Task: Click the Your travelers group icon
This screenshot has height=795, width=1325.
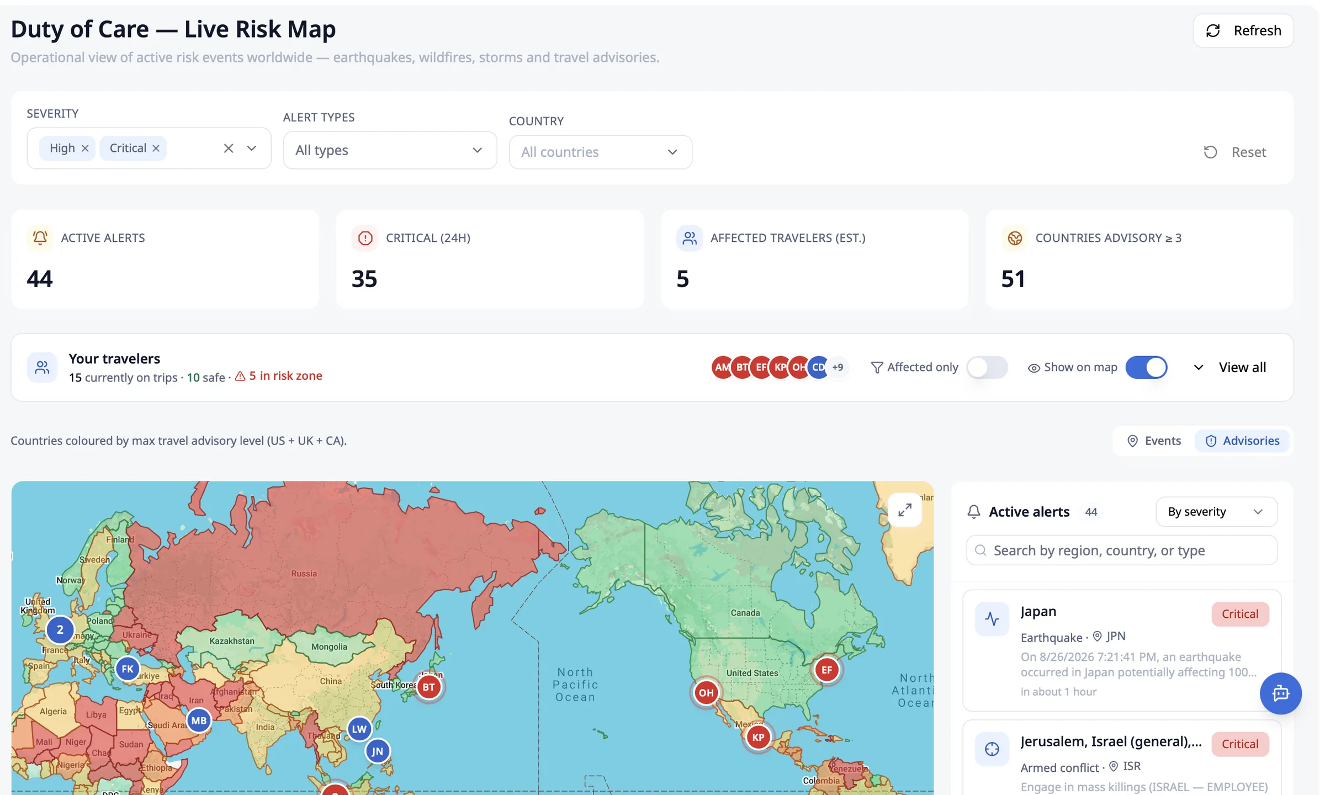Action: [42, 367]
